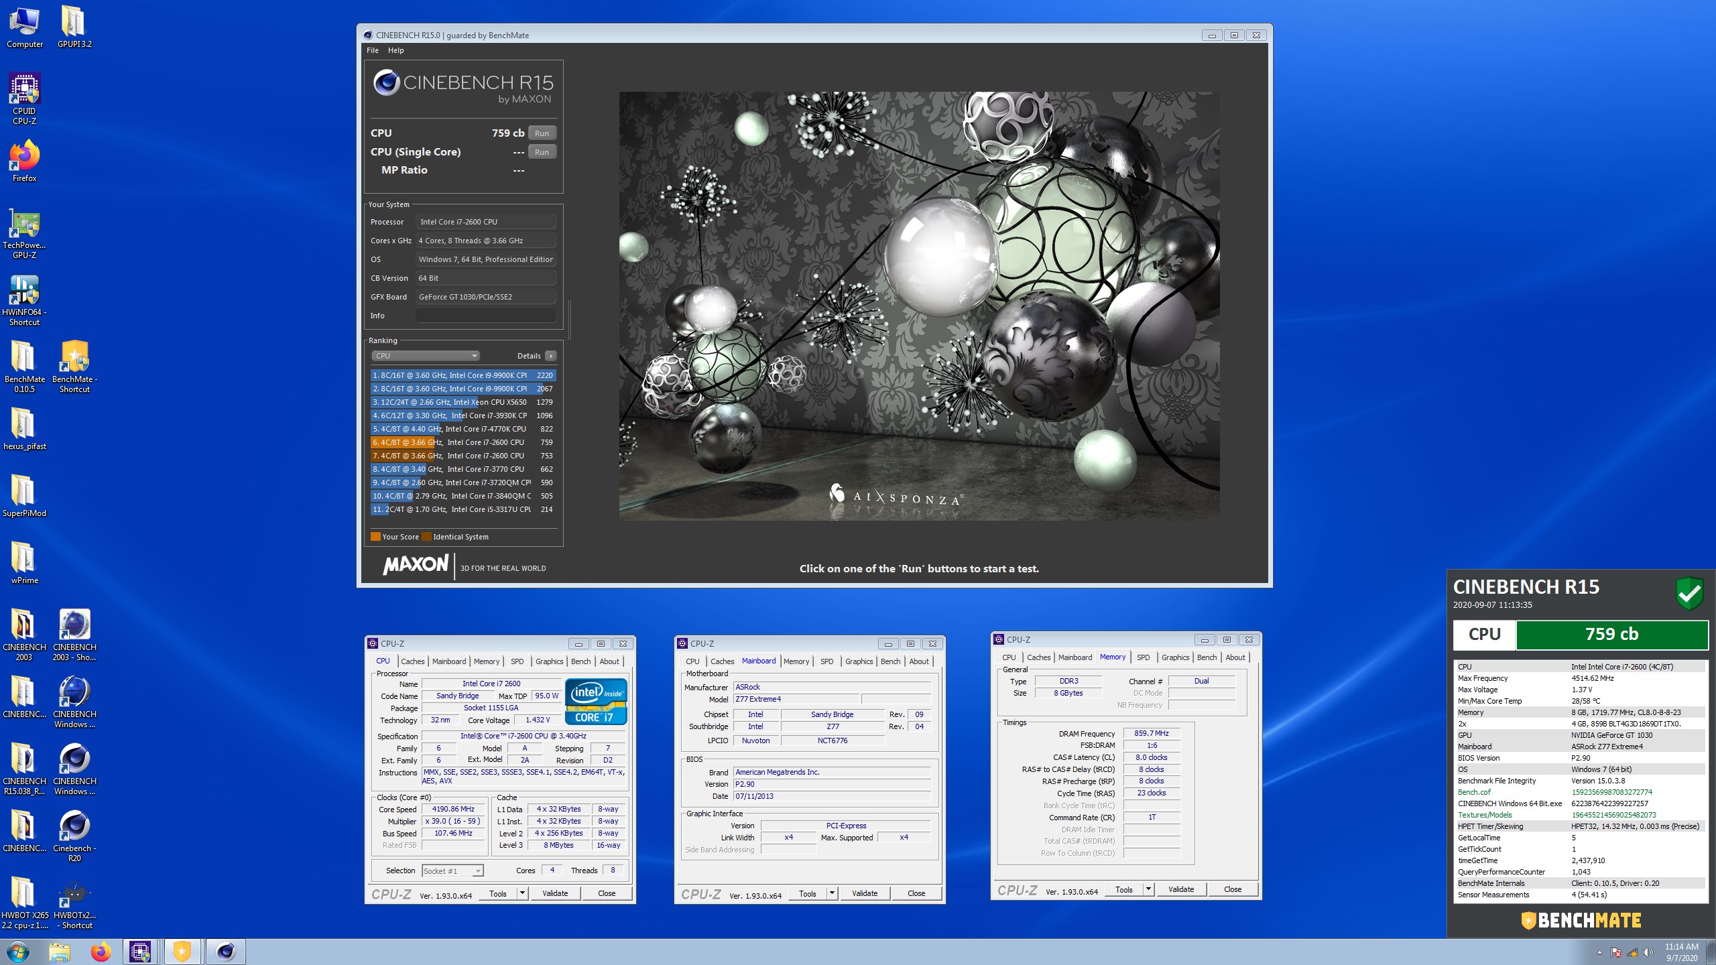Open the HWBOT X265 folder
The width and height of the screenshot is (1716, 965).
(x=25, y=903)
